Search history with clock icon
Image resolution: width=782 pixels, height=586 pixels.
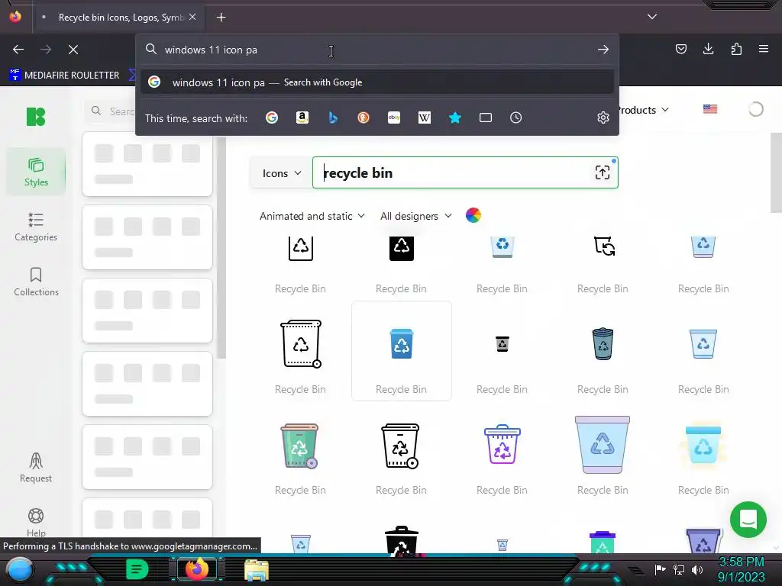click(x=515, y=118)
